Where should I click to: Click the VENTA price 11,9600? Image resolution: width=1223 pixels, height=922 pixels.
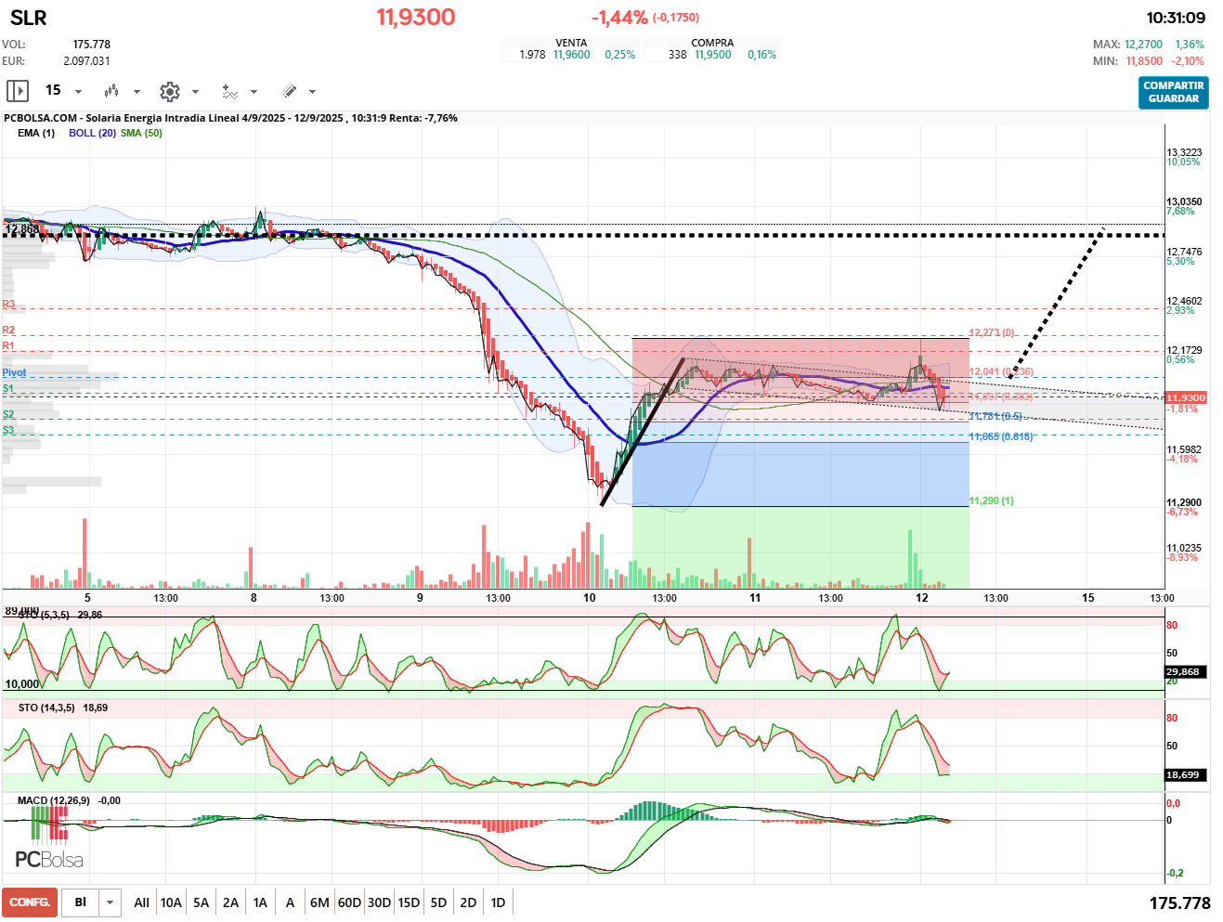coord(571,55)
